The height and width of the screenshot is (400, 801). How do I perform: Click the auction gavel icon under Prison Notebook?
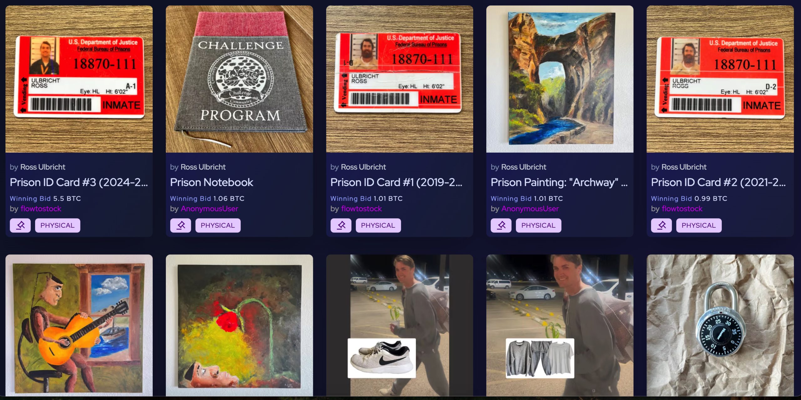tap(181, 225)
